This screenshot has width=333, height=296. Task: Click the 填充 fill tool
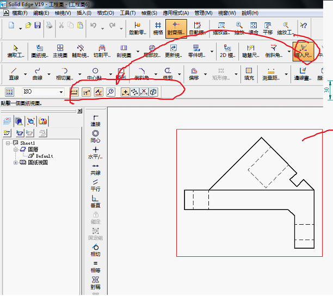click(x=249, y=74)
